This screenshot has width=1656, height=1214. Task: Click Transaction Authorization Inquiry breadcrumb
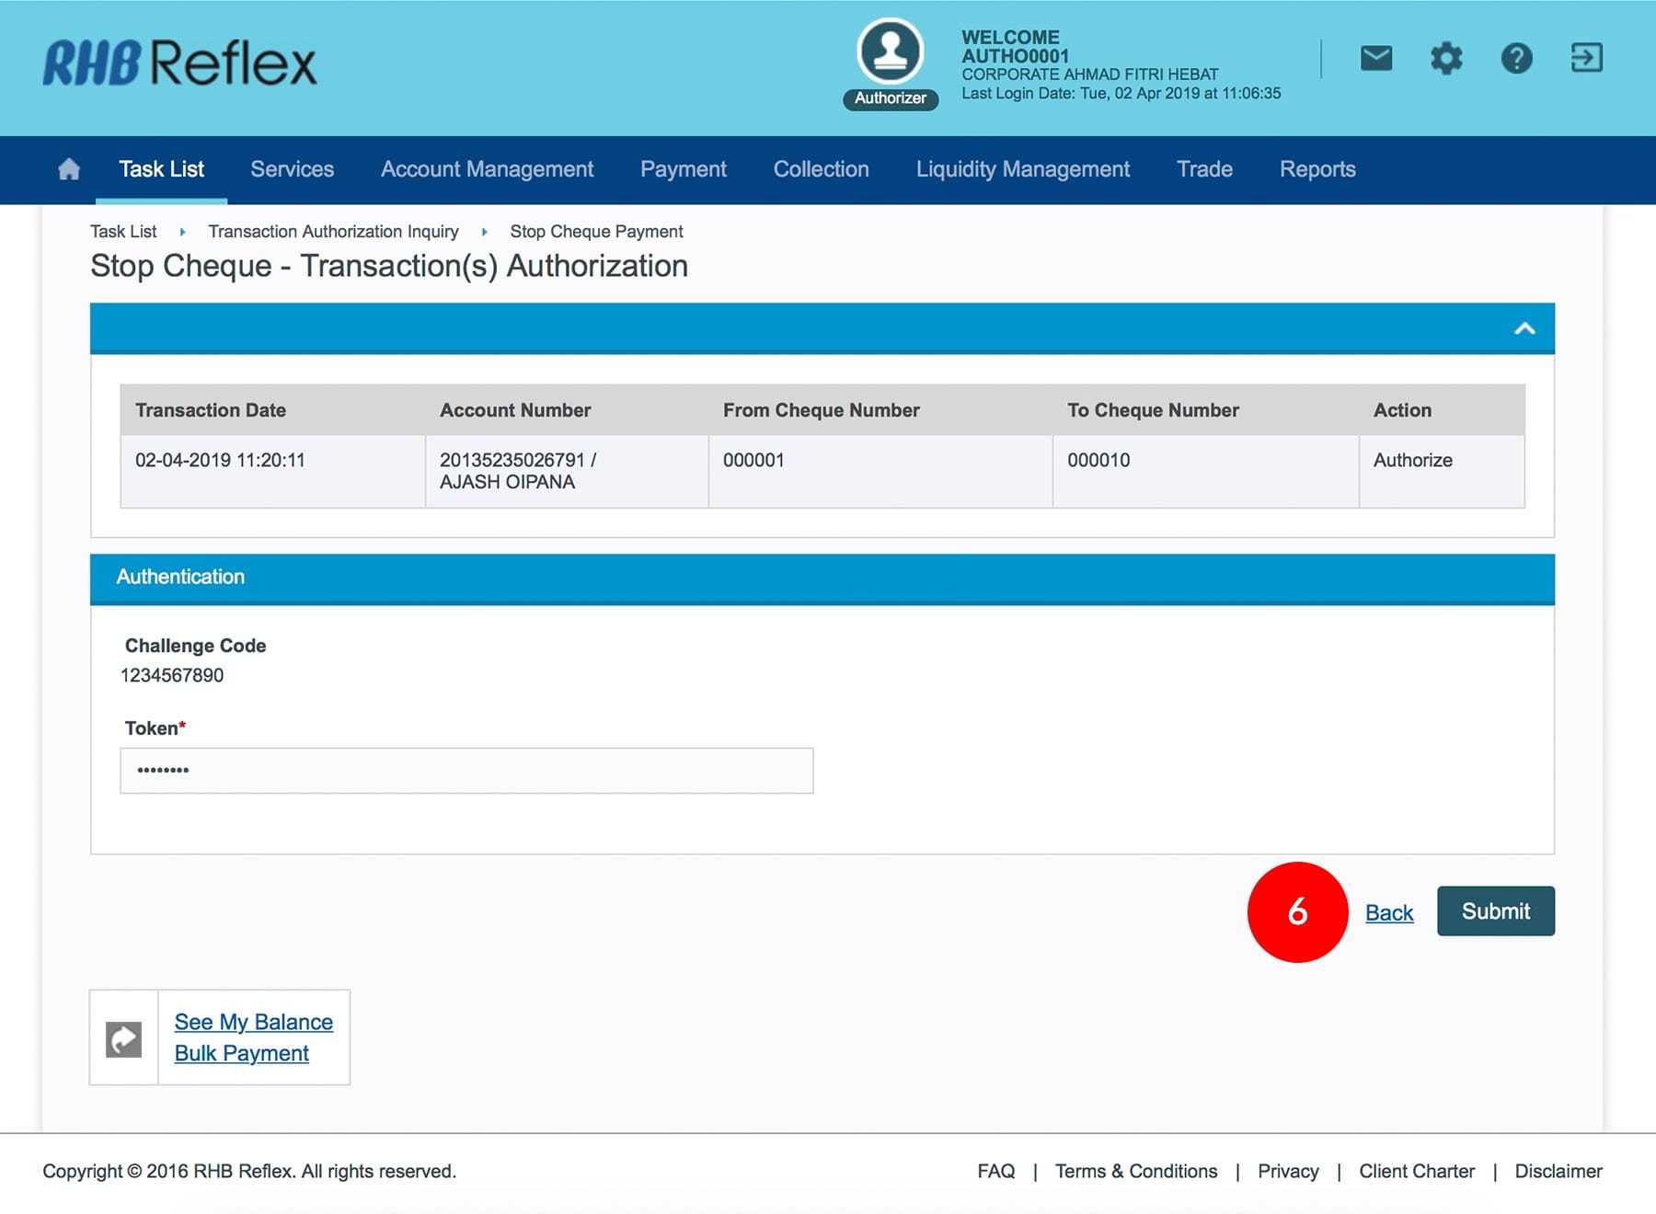(333, 232)
